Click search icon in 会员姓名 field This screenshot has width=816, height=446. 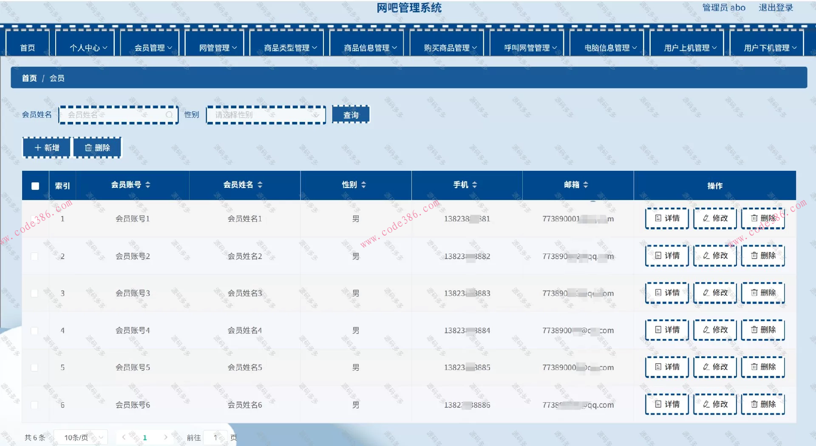coord(169,115)
